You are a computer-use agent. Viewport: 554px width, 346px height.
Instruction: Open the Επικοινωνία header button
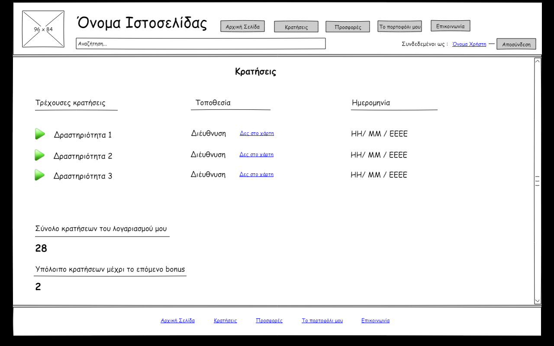[x=450, y=26]
